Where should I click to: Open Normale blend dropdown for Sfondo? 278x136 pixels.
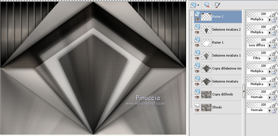click(x=270, y=110)
